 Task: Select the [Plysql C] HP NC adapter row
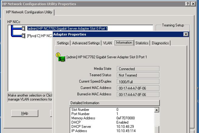[x=39, y=36]
